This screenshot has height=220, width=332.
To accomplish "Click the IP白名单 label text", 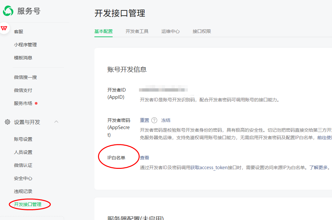I will point(116,158).
